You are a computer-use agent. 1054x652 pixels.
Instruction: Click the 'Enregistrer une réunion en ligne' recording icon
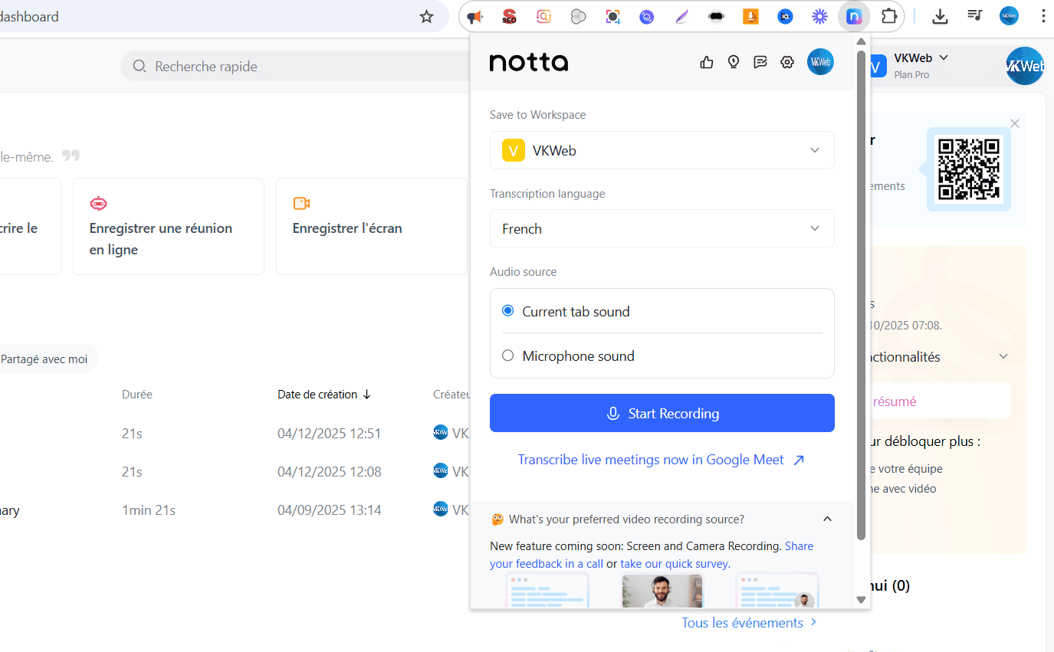coord(98,204)
